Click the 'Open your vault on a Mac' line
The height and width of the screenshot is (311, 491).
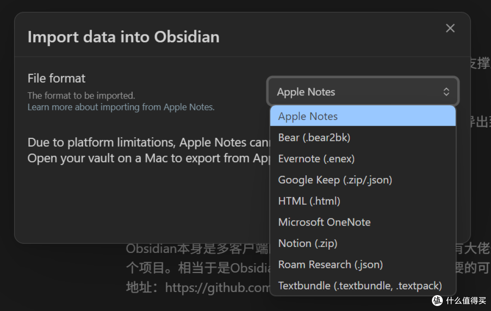pos(149,158)
